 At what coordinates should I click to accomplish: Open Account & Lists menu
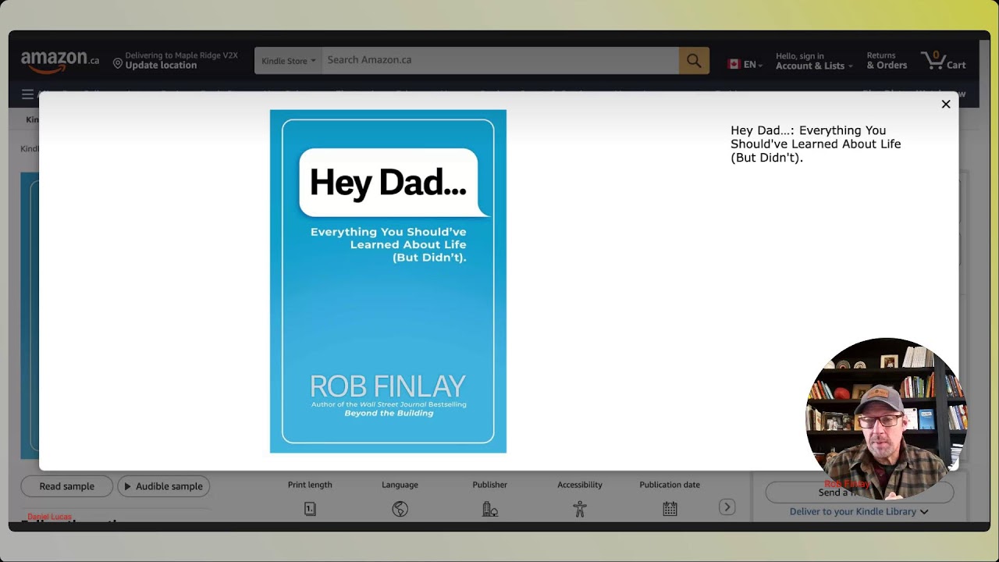815,61
